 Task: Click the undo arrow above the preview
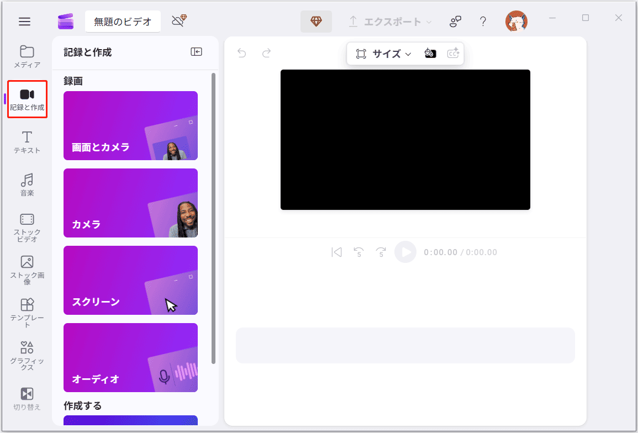point(241,53)
